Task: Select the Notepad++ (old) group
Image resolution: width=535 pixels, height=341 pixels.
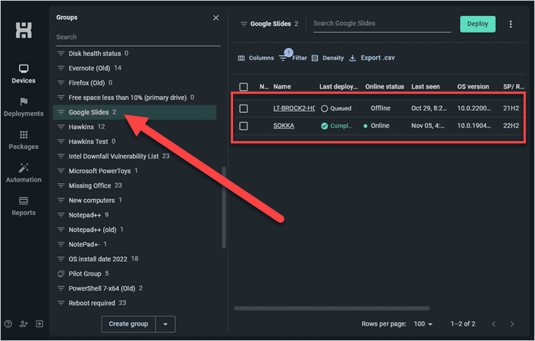Action: pyautogui.click(x=135, y=230)
